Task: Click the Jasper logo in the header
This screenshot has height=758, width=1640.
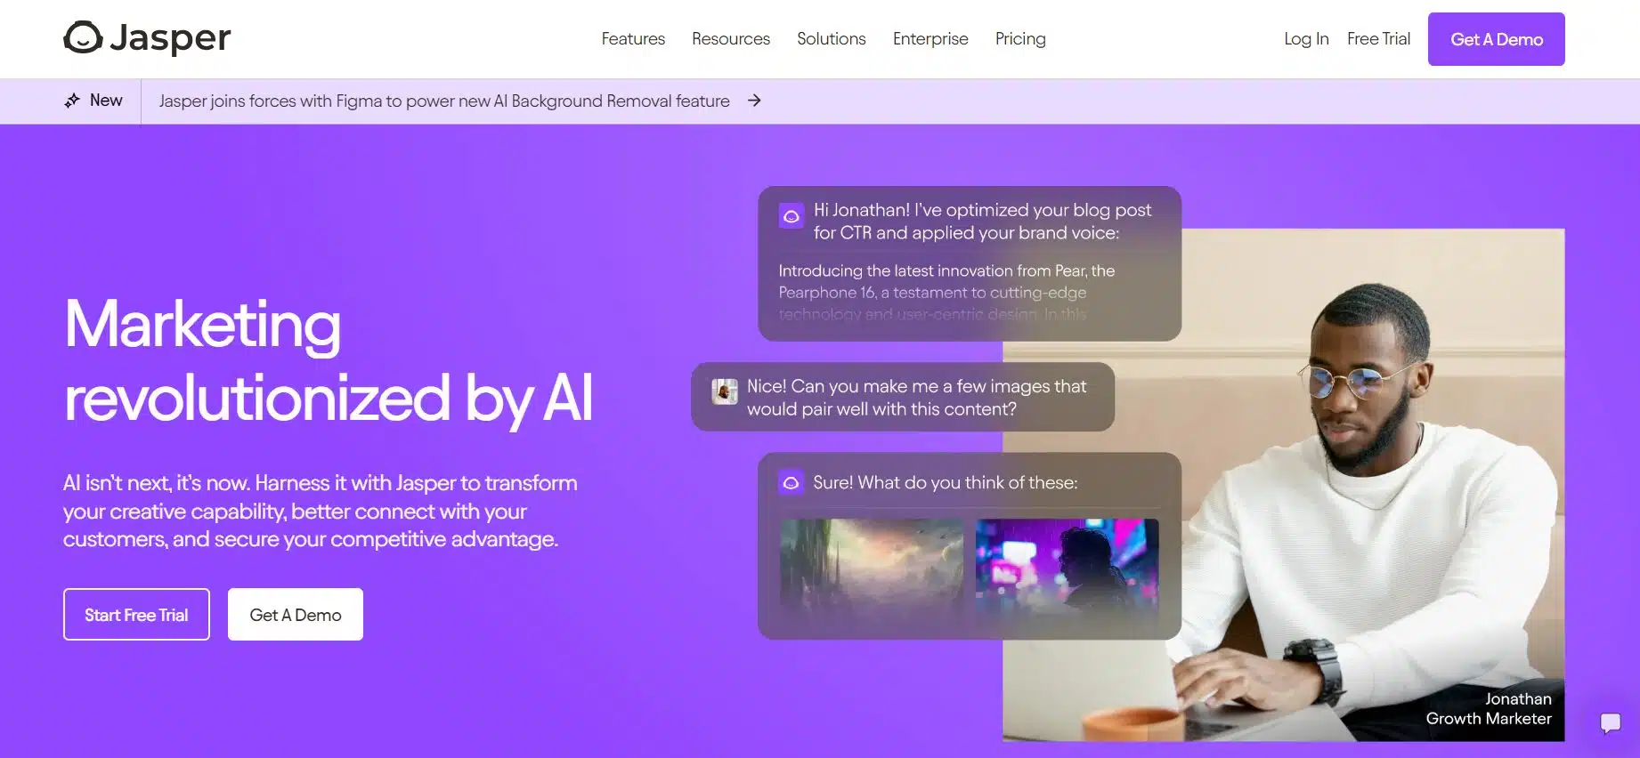Action: click(x=147, y=37)
